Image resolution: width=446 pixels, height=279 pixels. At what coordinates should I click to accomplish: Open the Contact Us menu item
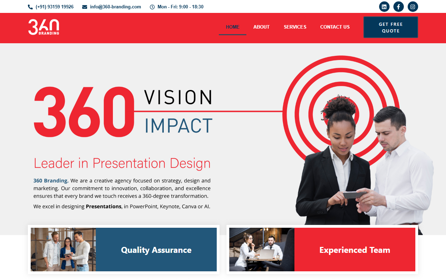point(335,27)
